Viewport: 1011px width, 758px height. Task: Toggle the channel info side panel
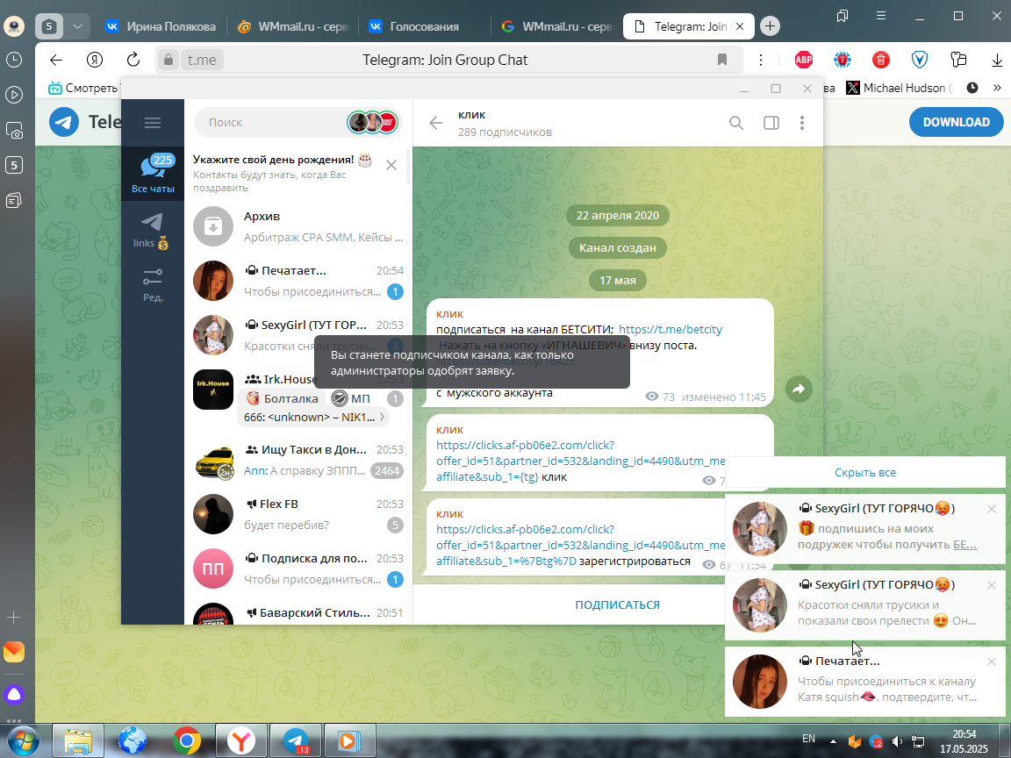pos(771,123)
